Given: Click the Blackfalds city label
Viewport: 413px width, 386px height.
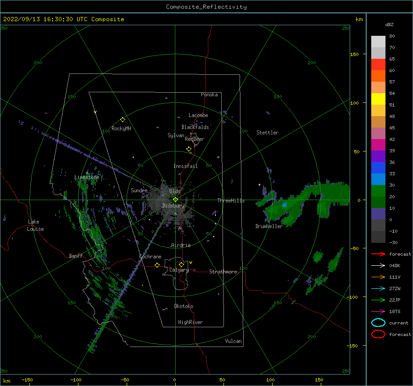Looking at the screenshot, I should pyautogui.click(x=195, y=127).
